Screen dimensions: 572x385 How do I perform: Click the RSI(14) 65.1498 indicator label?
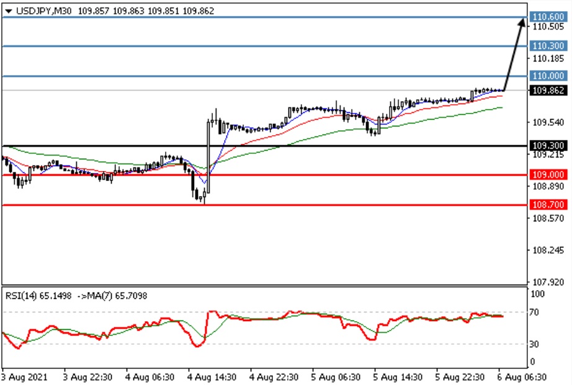(x=38, y=296)
